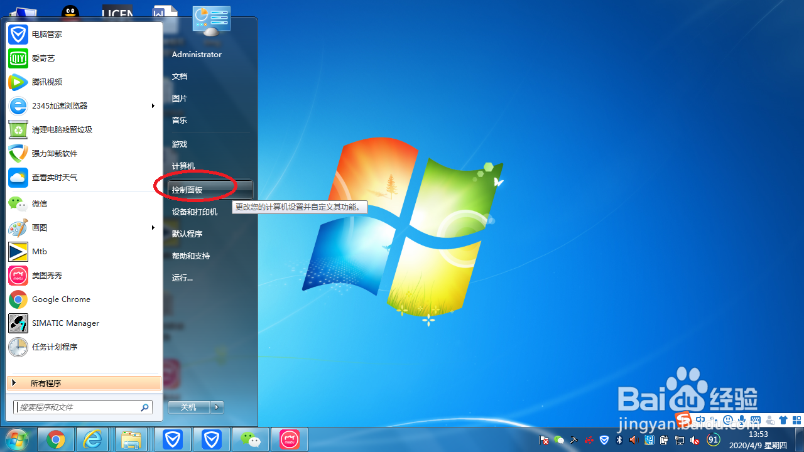Expand the 画图 recent files arrow

point(153,227)
